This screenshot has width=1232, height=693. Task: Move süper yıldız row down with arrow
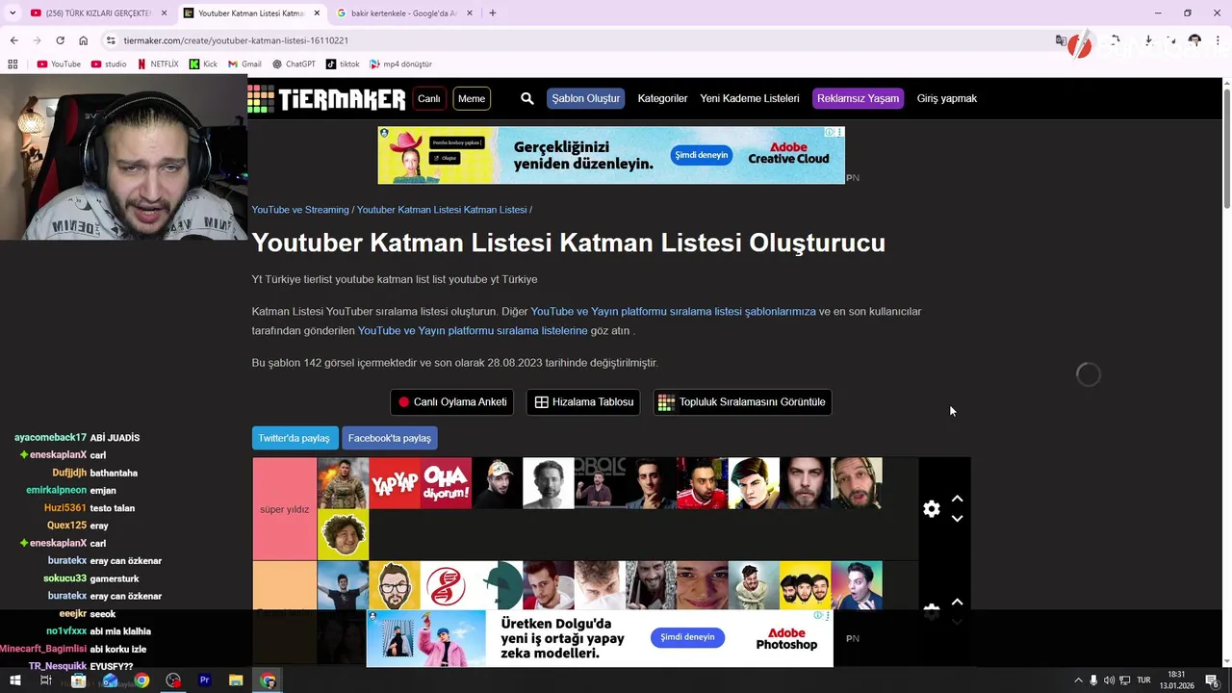click(957, 519)
